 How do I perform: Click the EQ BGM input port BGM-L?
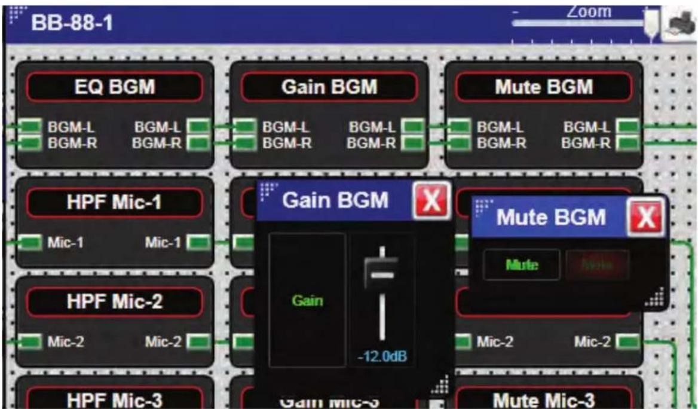point(30,127)
